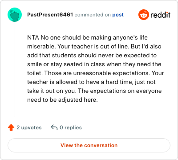
Task: Click final line "need to be adjusted here"
Action: (x=62, y=100)
